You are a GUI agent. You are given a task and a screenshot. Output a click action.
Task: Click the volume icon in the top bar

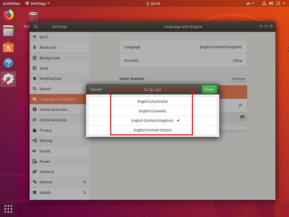271,3
